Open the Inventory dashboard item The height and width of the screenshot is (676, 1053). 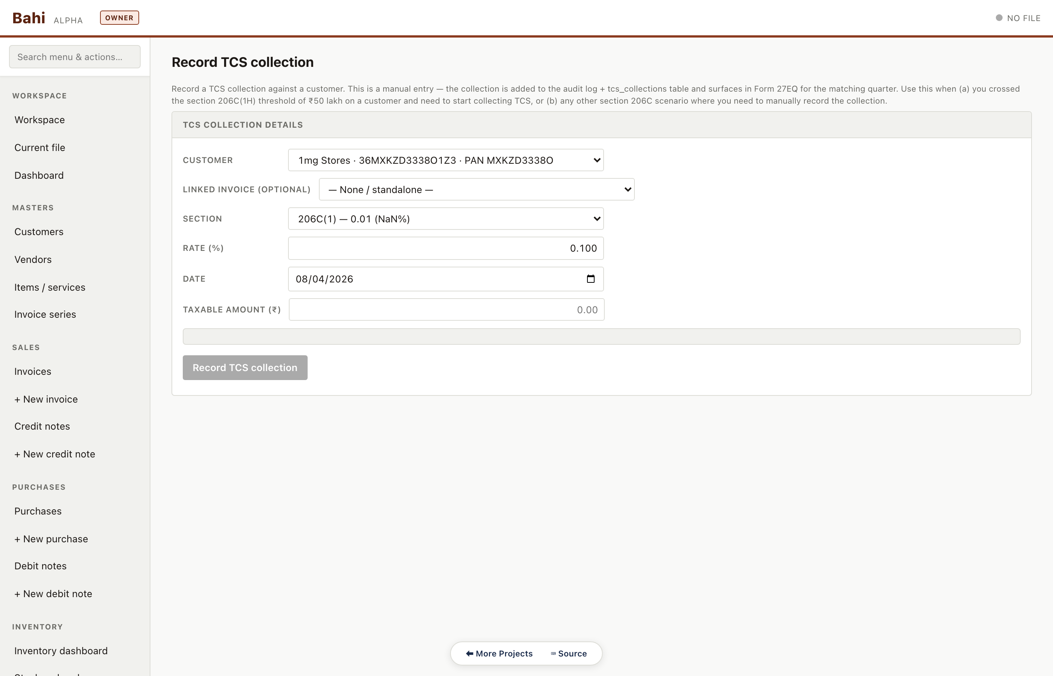(x=61, y=650)
